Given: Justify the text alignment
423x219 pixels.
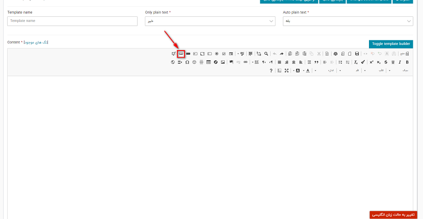Looking at the screenshot, I should [279, 62].
